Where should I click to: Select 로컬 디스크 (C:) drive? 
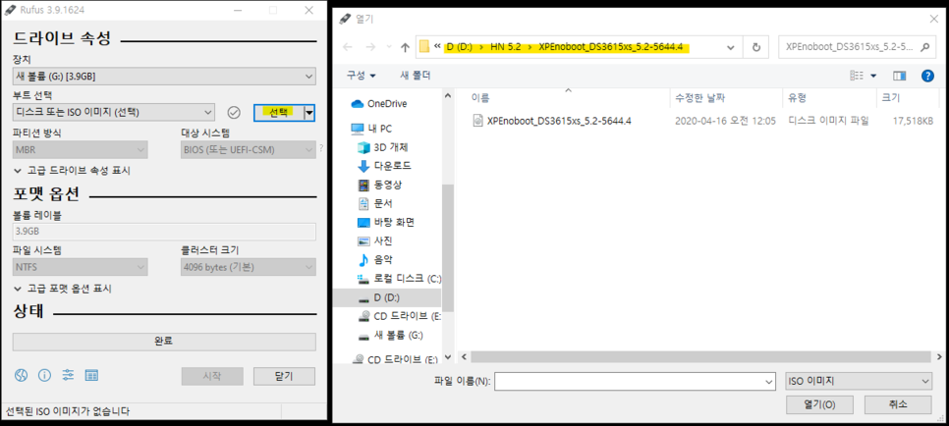point(399,279)
